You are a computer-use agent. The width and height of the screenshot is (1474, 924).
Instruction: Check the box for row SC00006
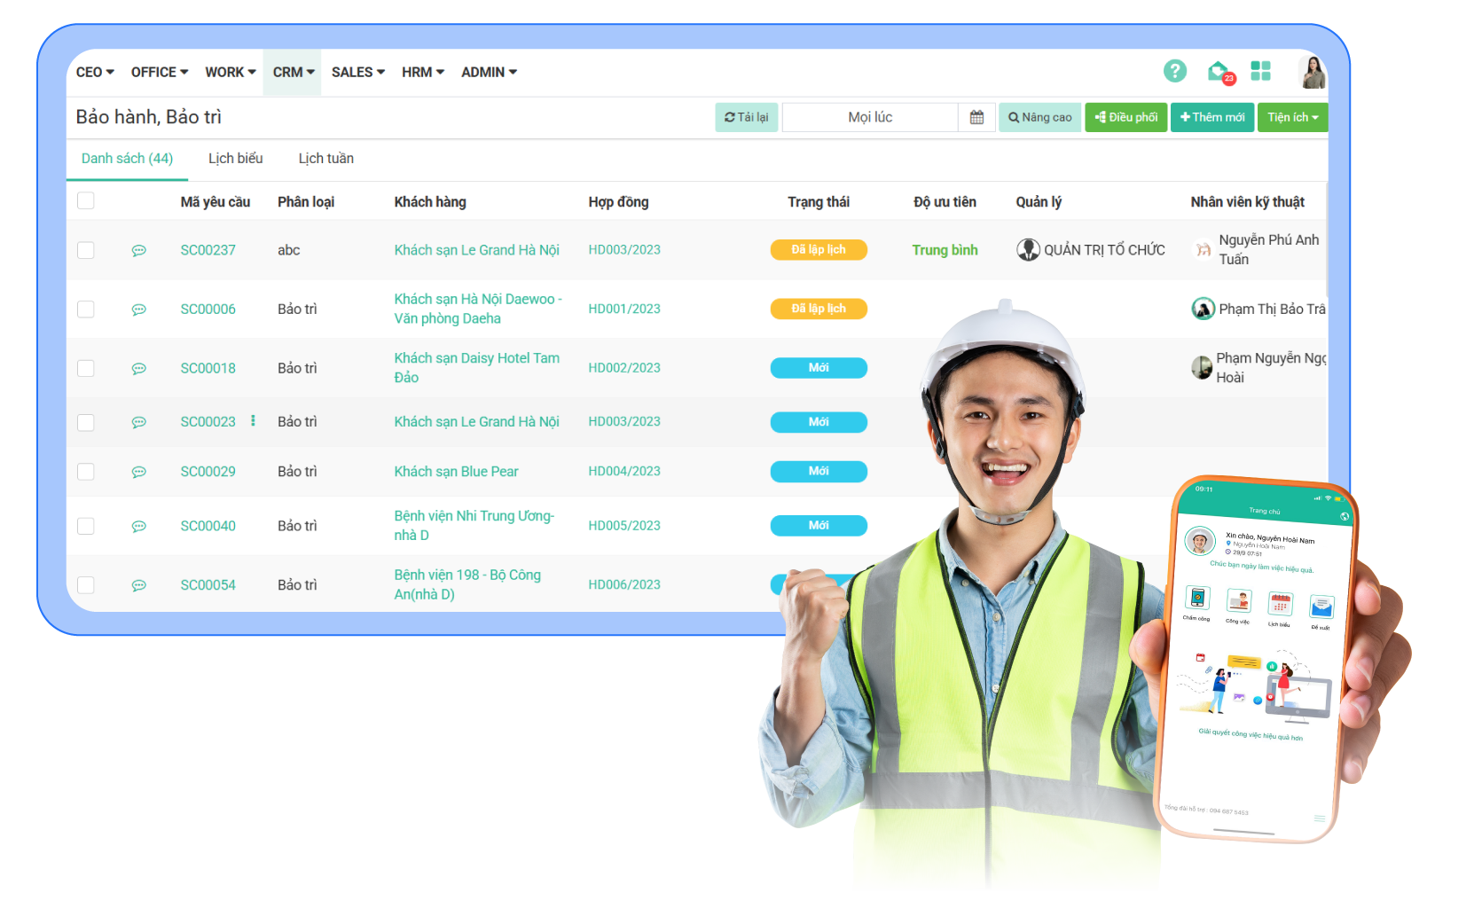86,309
